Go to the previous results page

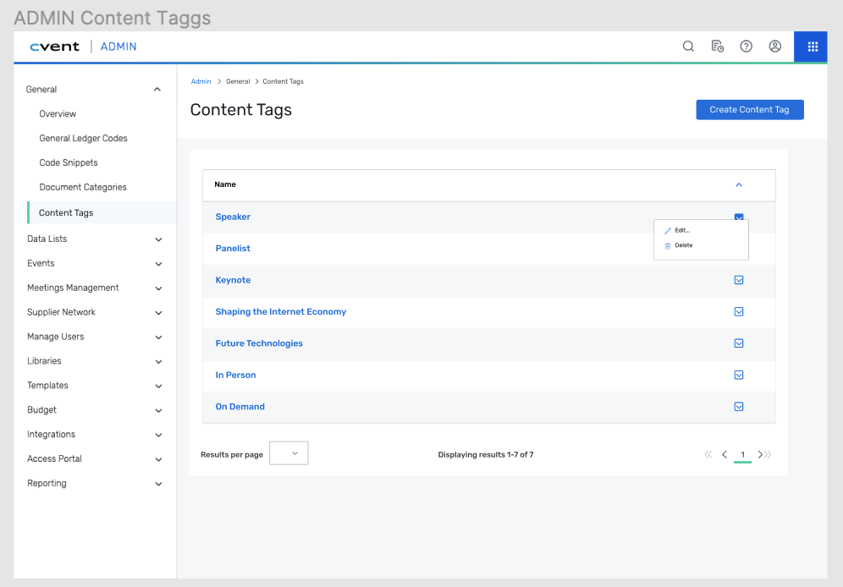(725, 455)
